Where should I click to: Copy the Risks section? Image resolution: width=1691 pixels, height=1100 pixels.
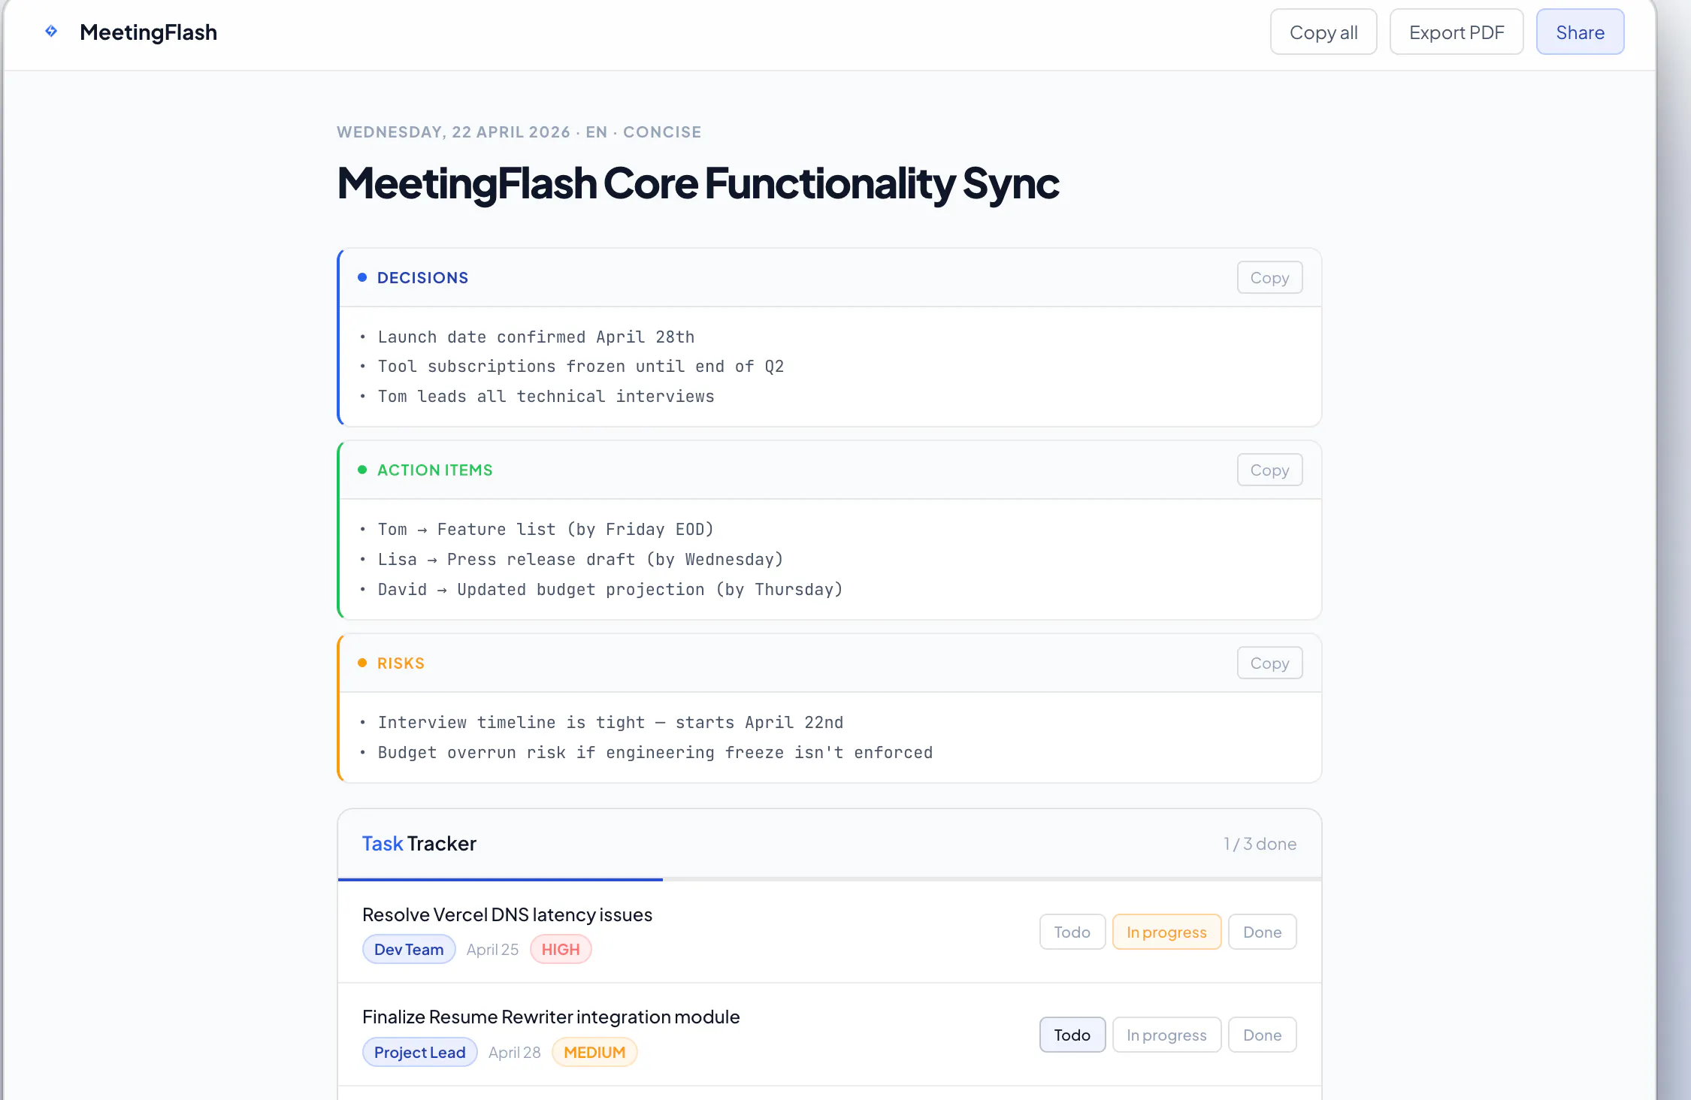[1269, 663]
